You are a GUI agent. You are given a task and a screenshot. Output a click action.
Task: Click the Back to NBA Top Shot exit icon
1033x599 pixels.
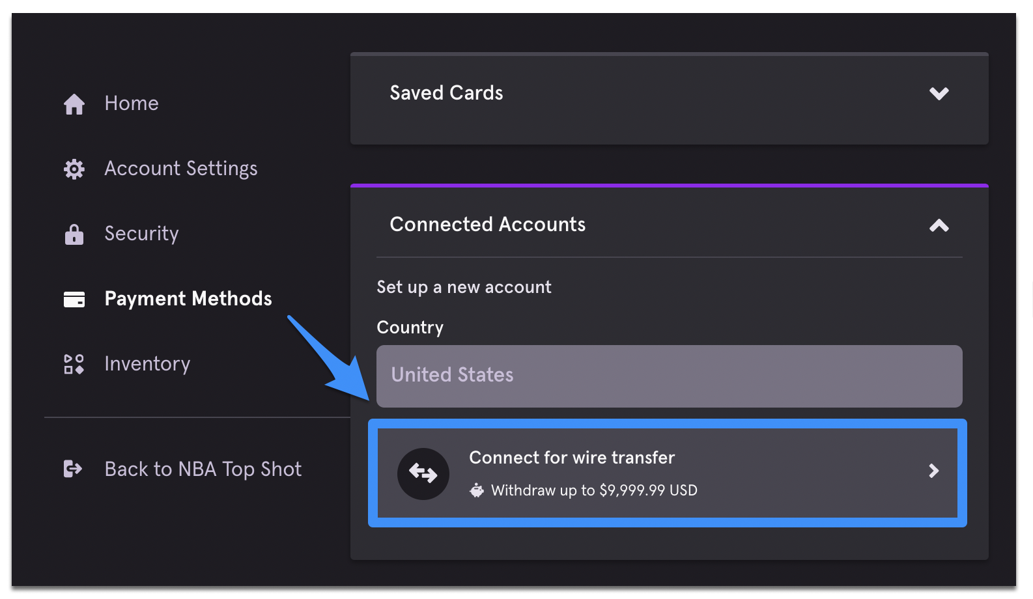73,469
